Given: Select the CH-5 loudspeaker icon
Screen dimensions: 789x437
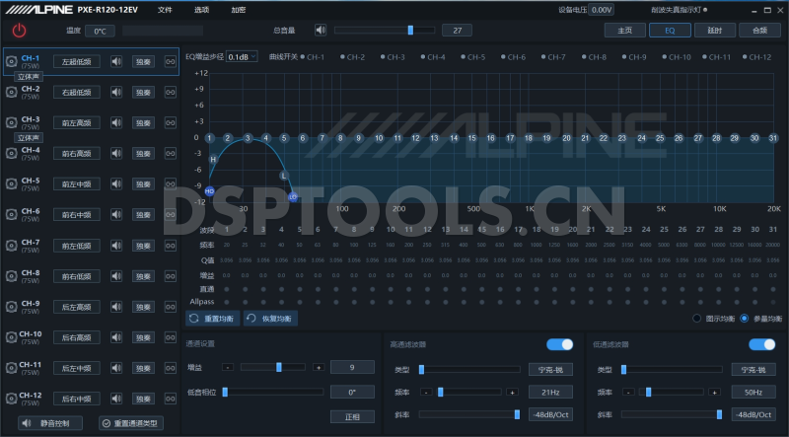Looking at the screenshot, I should 11,184.
